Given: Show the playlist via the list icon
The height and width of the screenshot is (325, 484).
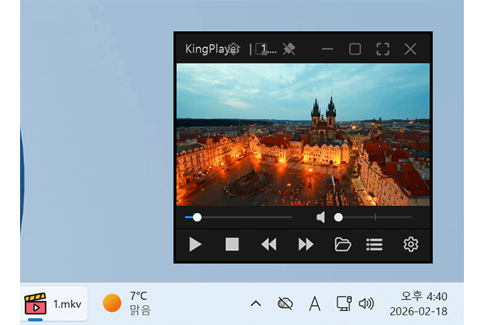Looking at the screenshot, I should click(375, 245).
